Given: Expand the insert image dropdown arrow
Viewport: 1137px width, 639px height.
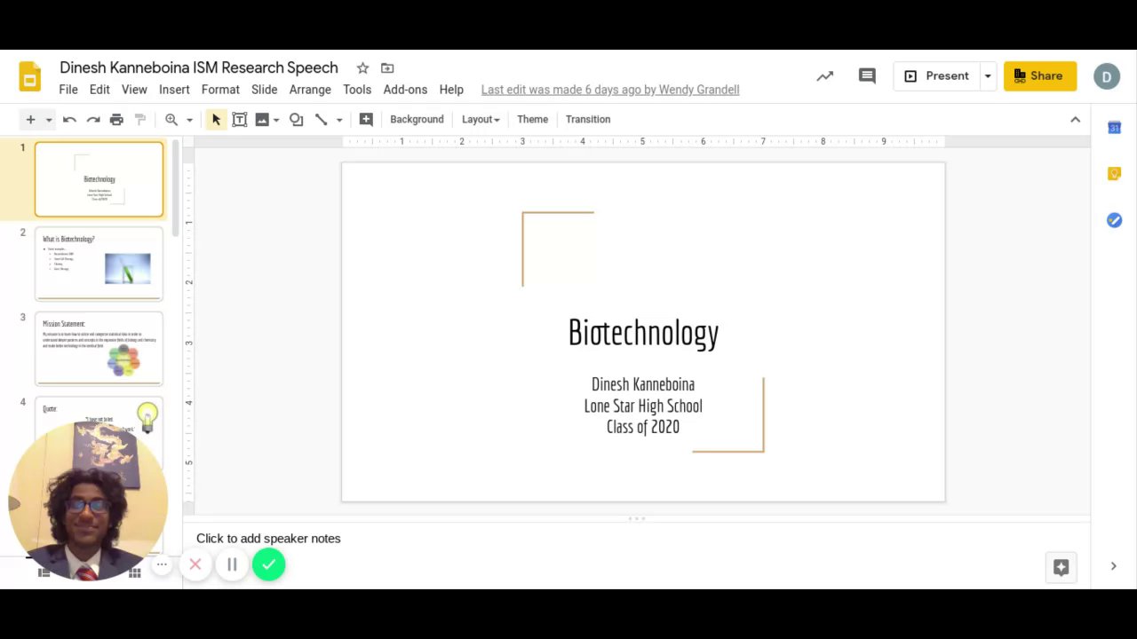Looking at the screenshot, I should 276,120.
